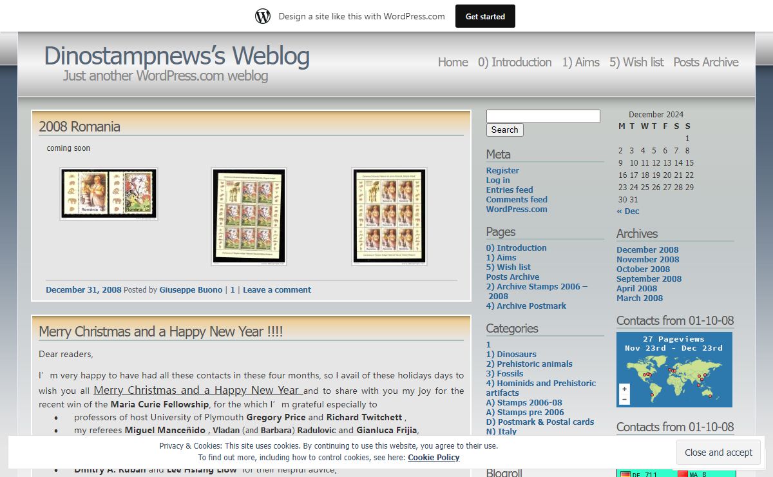This screenshot has height=477, width=773.
Task: Click the Close and accept button
Action: click(x=718, y=453)
